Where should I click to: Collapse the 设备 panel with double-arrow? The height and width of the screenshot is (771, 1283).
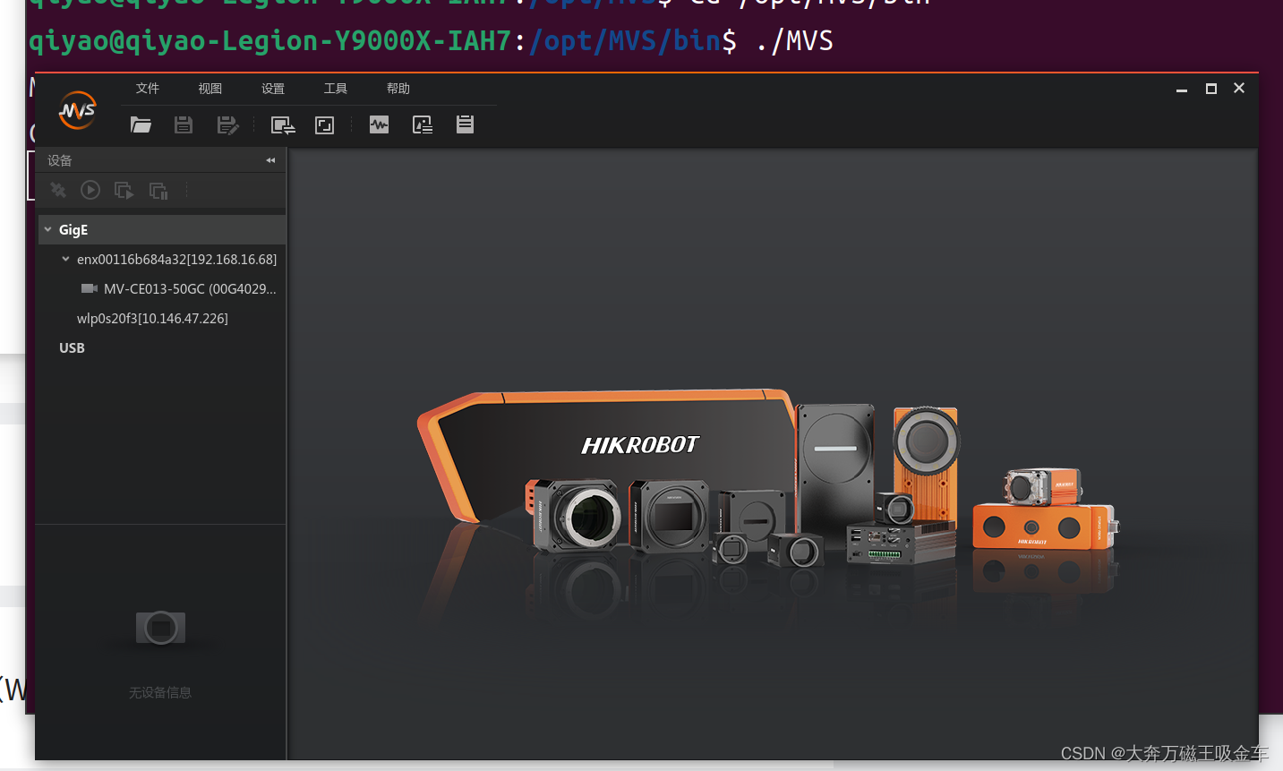tap(270, 160)
